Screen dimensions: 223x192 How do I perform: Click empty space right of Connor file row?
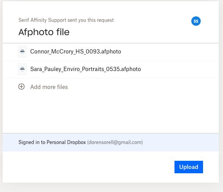pos(169,52)
